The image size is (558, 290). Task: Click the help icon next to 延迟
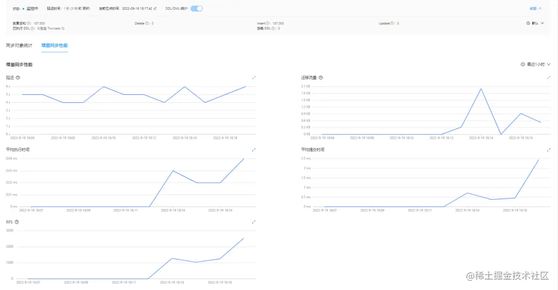pos(18,77)
